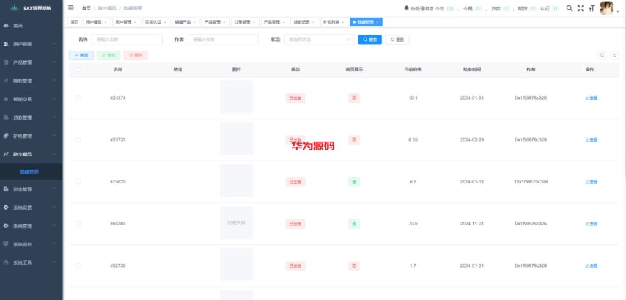Check the row #24374 checkbox
Screen dimensions: 626x300
78,98
